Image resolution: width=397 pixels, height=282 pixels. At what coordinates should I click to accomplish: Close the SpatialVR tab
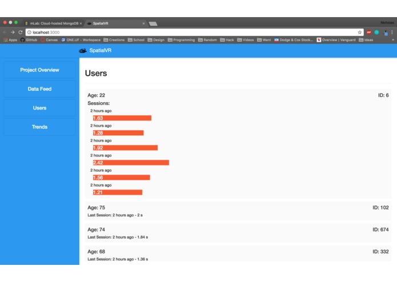click(x=143, y=23)
